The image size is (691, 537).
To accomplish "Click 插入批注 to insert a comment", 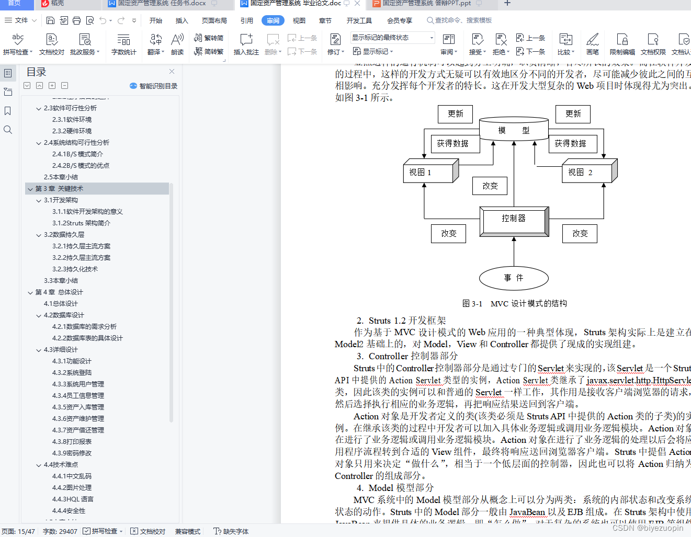I will tap(246, 44).
